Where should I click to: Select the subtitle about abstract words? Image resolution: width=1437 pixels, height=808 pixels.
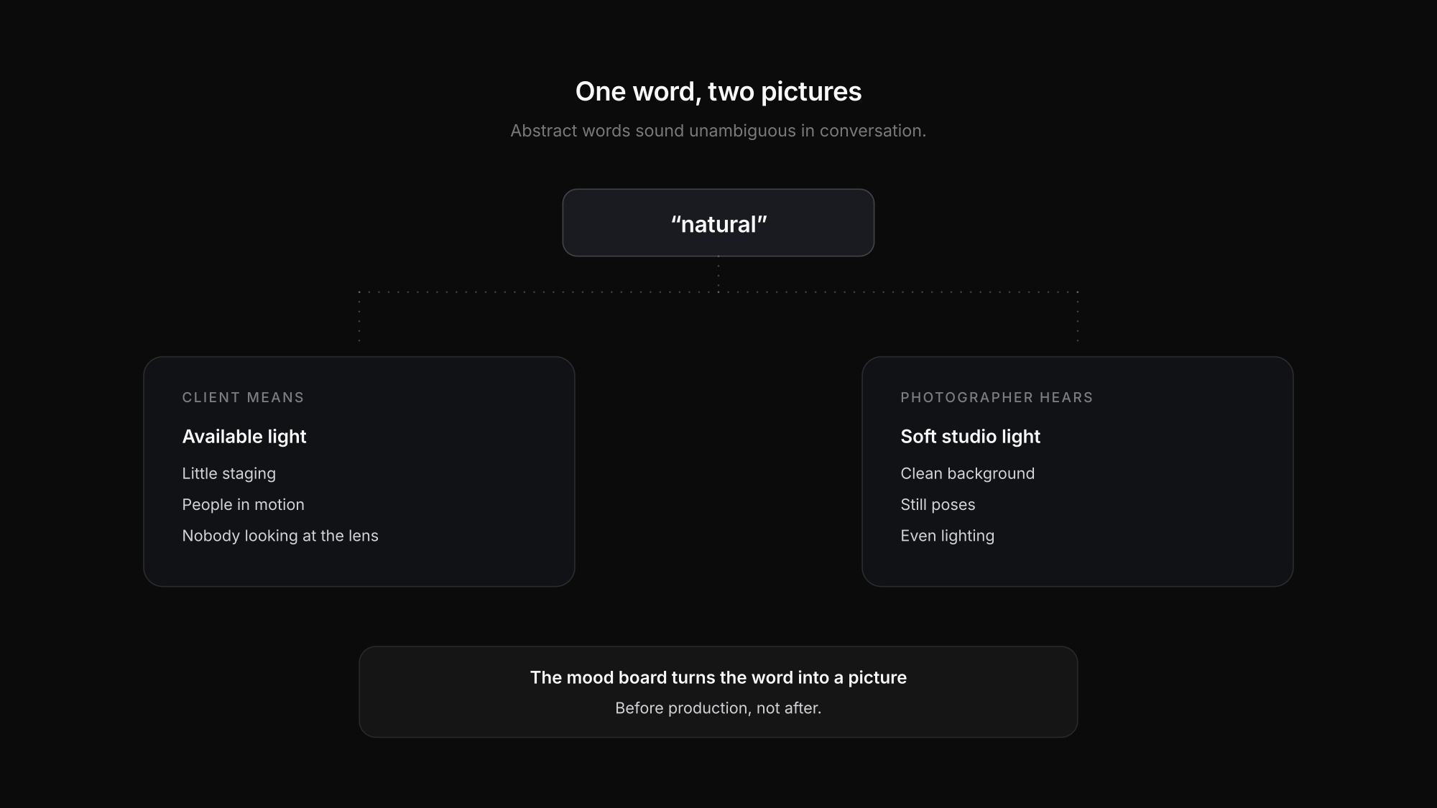click(718, 131)
